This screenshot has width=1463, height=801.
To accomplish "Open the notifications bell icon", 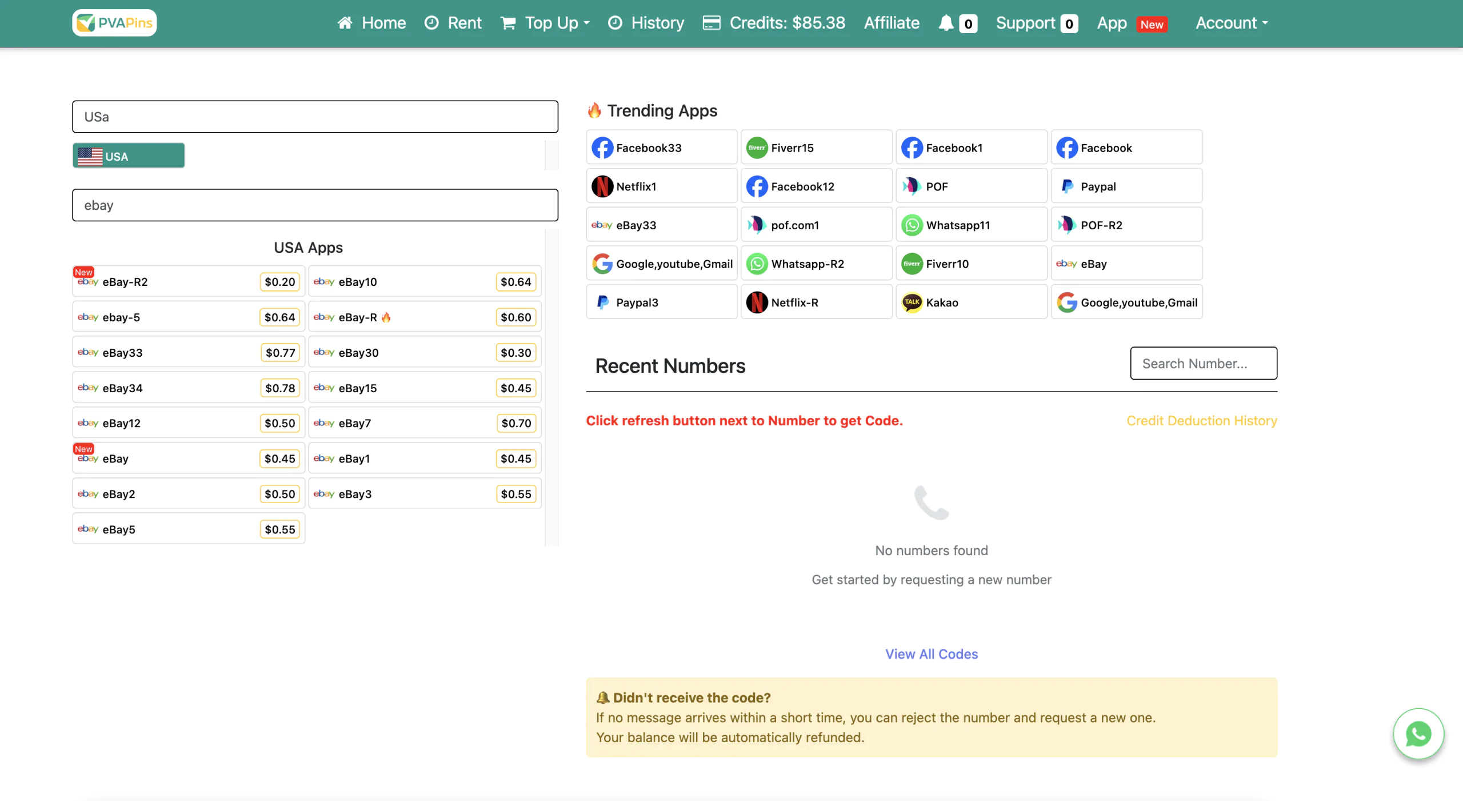I will 946,23.
